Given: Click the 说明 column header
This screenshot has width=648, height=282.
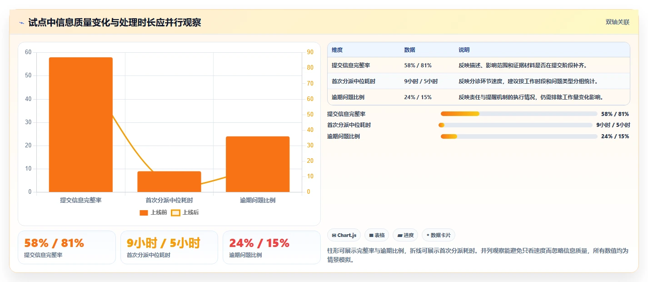Looking at the screenshot, I should click(x=464, y=50).
